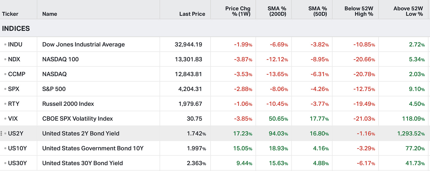430x171 pixels.
Task: Select the CCMP ticker cell
Action: (17, 74)
